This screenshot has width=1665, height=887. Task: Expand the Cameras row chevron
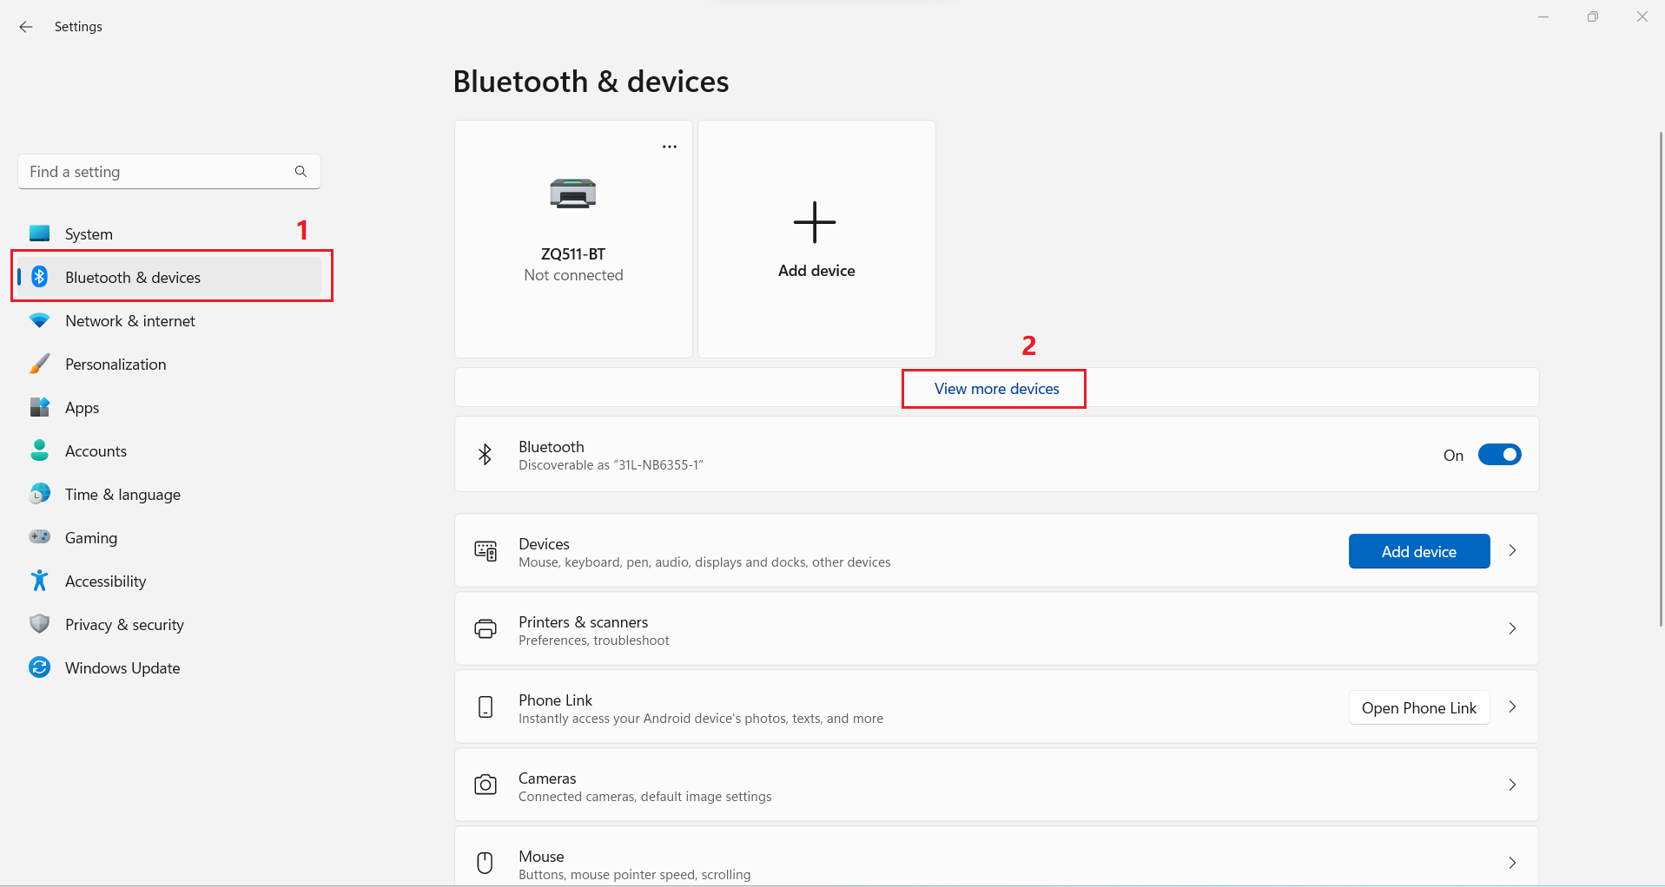point(1512,785)
